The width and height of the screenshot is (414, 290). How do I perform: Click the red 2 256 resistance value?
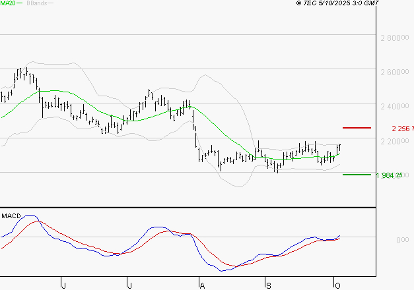coord(403,129)
